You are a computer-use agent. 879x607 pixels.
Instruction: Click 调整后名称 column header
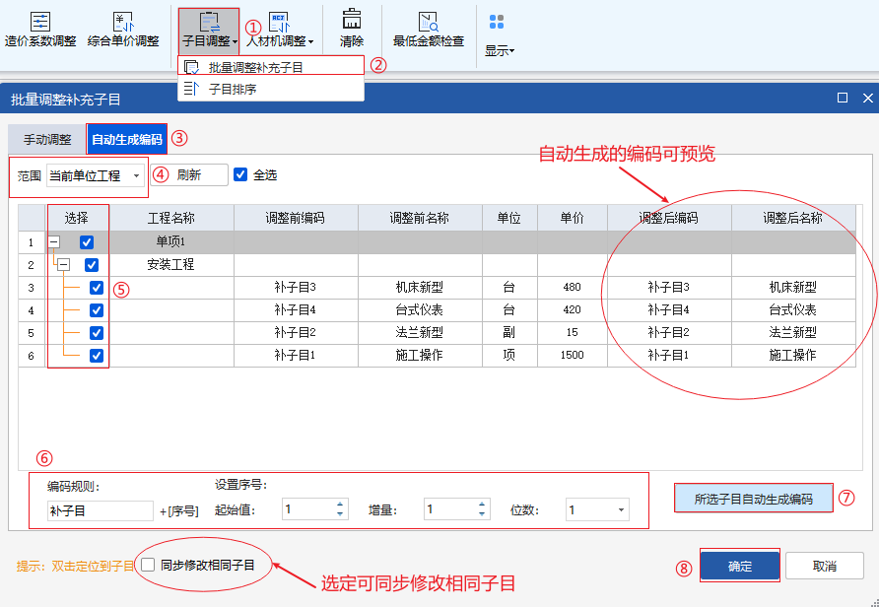click(x=793, y=218)
